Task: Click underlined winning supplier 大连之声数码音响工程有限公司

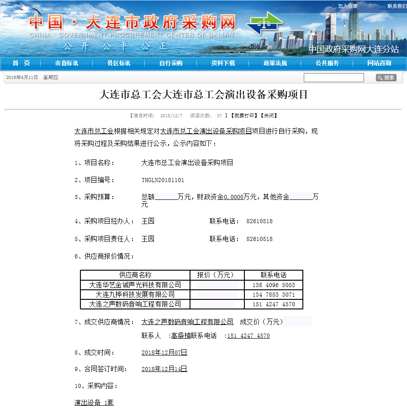Action: (187, 322)
